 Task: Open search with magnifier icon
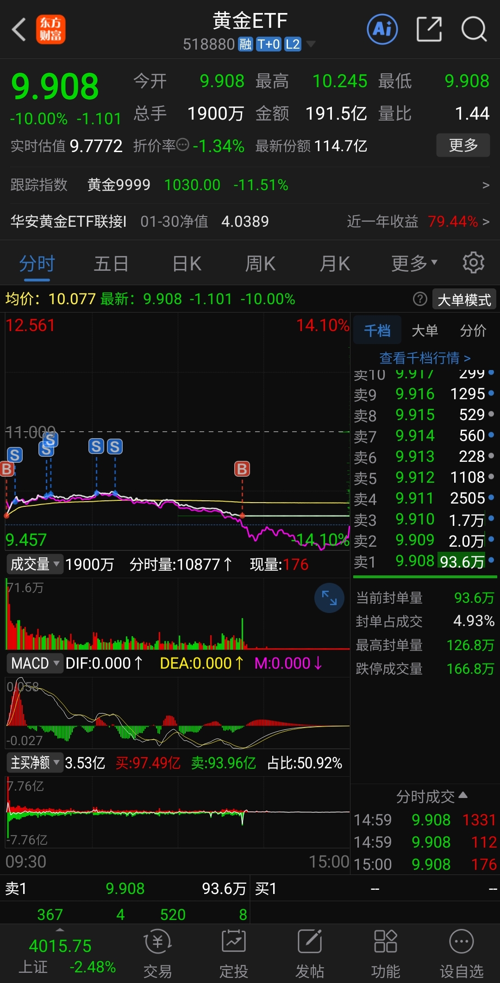[474, 29]
